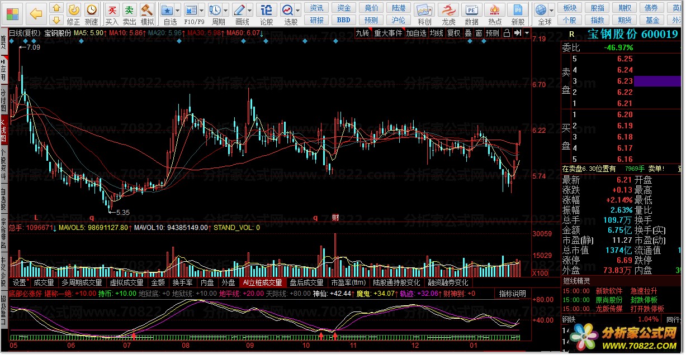686x355 pixels.
Task: Click the 研报 research reports button
Action: 316,20
